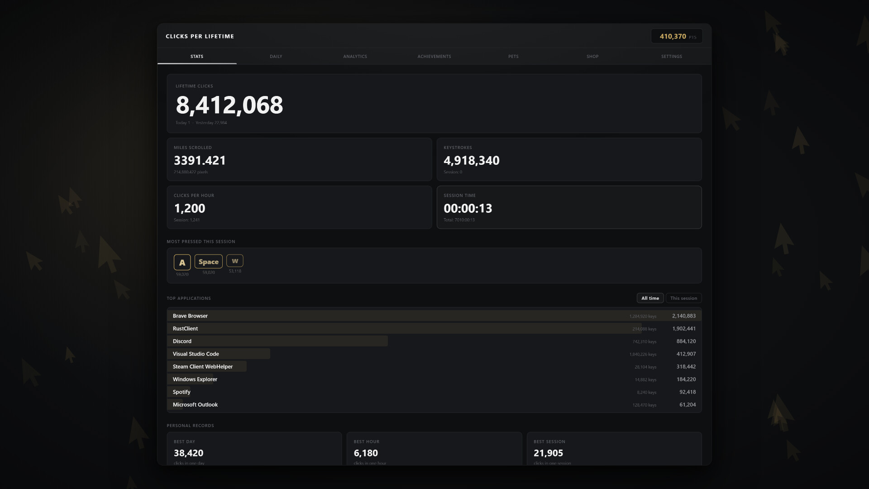
Task: Click the lifetime clicks value 8,412,068
Action: (x=229, y=105)
